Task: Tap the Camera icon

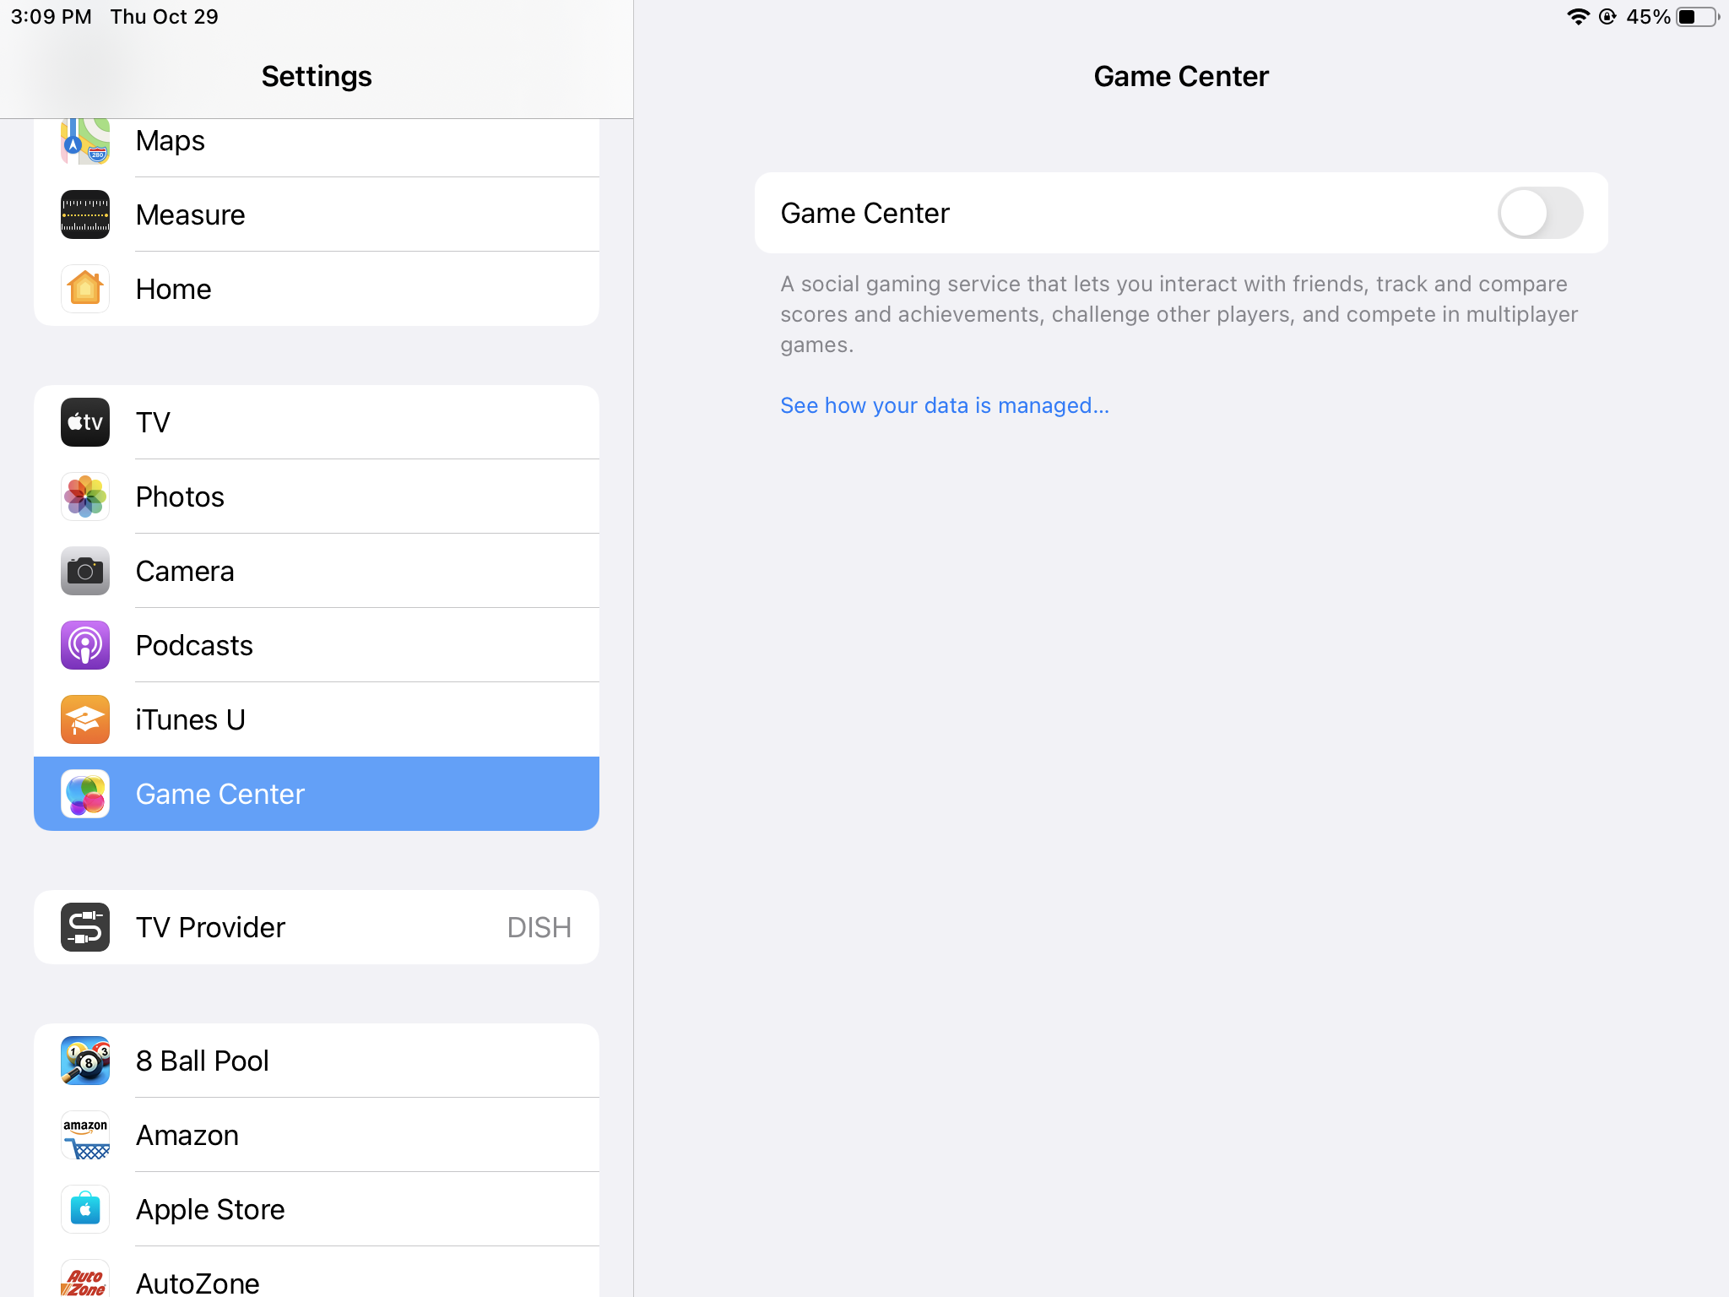Action: 85,571
